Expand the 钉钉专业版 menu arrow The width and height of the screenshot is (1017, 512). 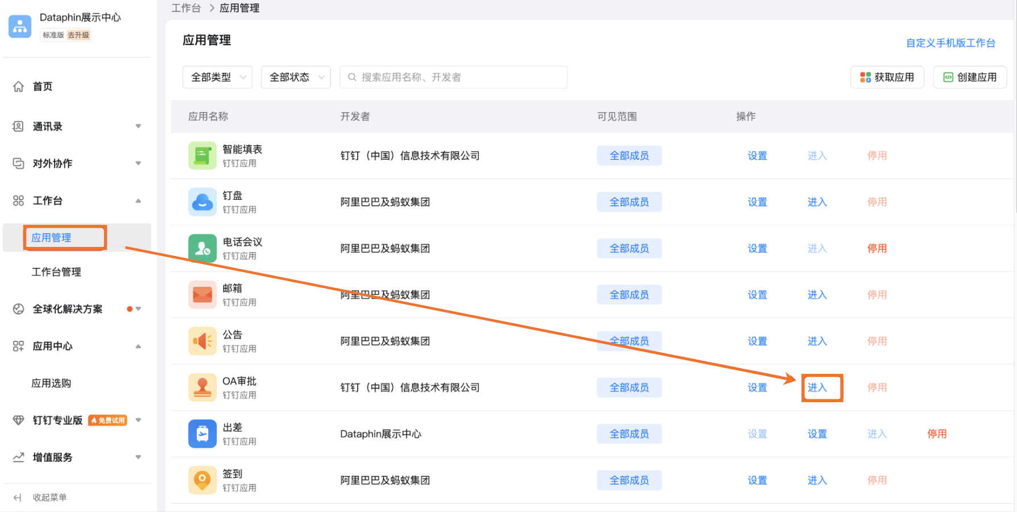[138, 420]
